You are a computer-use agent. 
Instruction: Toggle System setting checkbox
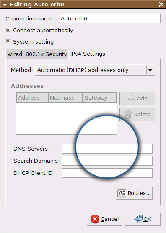point(8,41)
